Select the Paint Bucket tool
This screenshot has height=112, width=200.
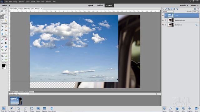coord(2,43)
